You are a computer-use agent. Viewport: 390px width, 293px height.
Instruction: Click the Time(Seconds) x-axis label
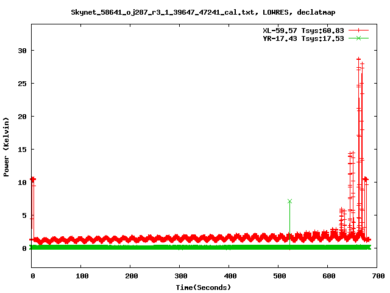pos(203,288)
